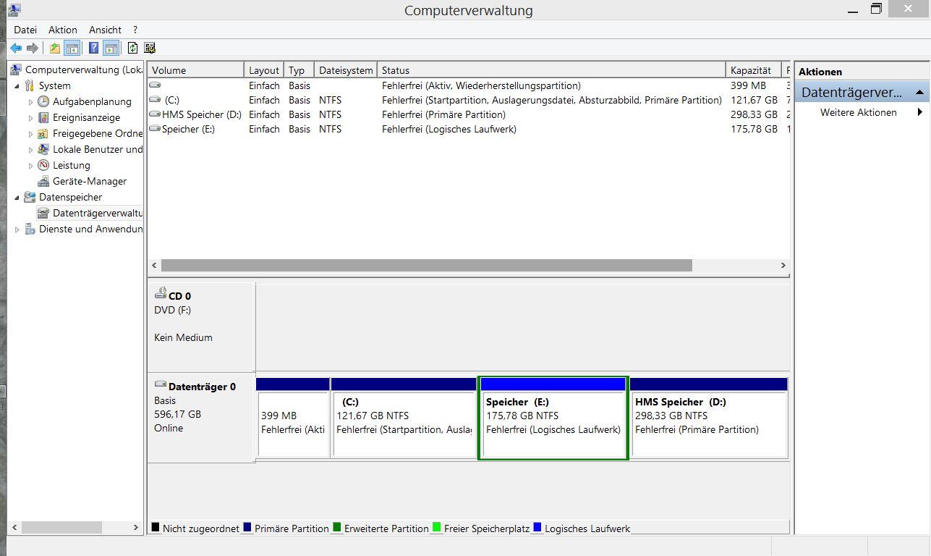The image size is (931, 556).
Task: Sort by the Status column header
Action: (551, 70)
